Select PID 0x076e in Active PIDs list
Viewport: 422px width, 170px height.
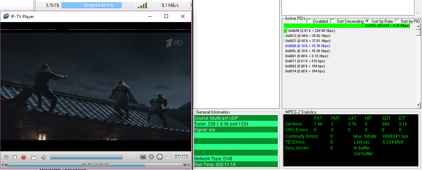tap(346, 26)
